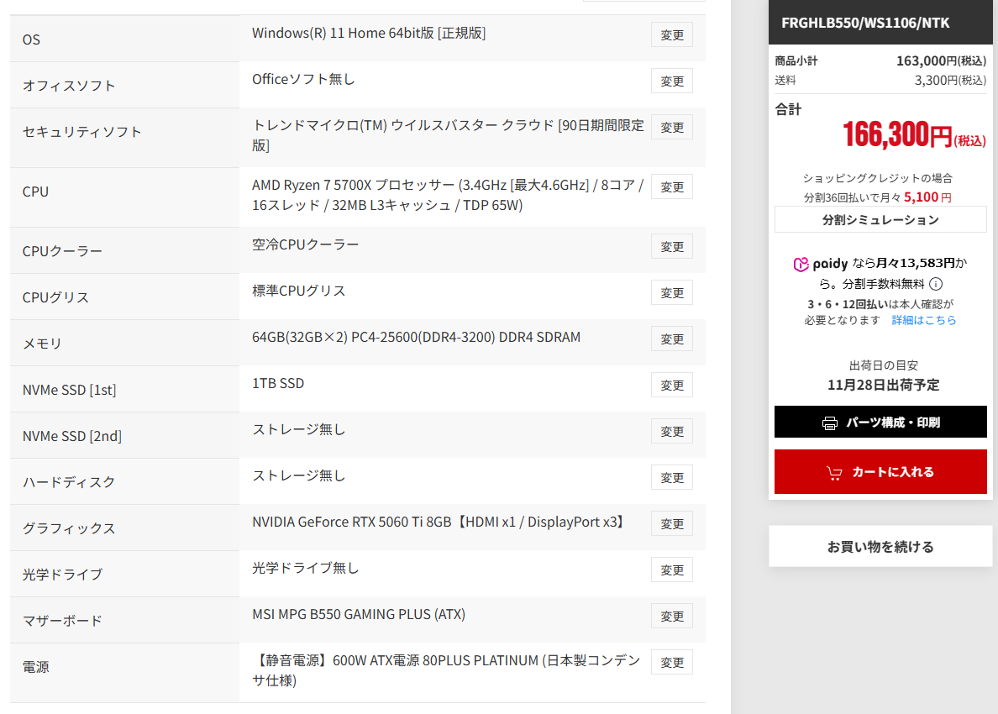The image size is (998, 714).
Task: Continue shopping via お買い物を続ける
Action: coord(880,547)
